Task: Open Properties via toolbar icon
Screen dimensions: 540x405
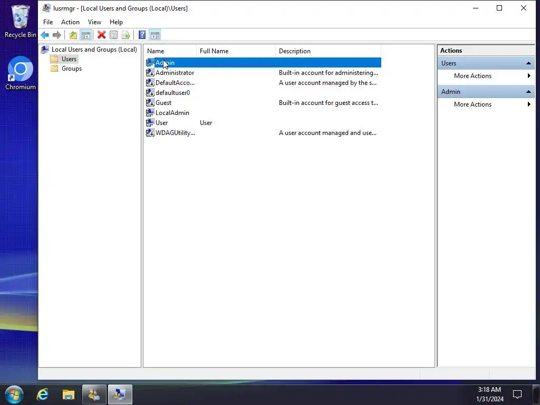Action: 114,35
